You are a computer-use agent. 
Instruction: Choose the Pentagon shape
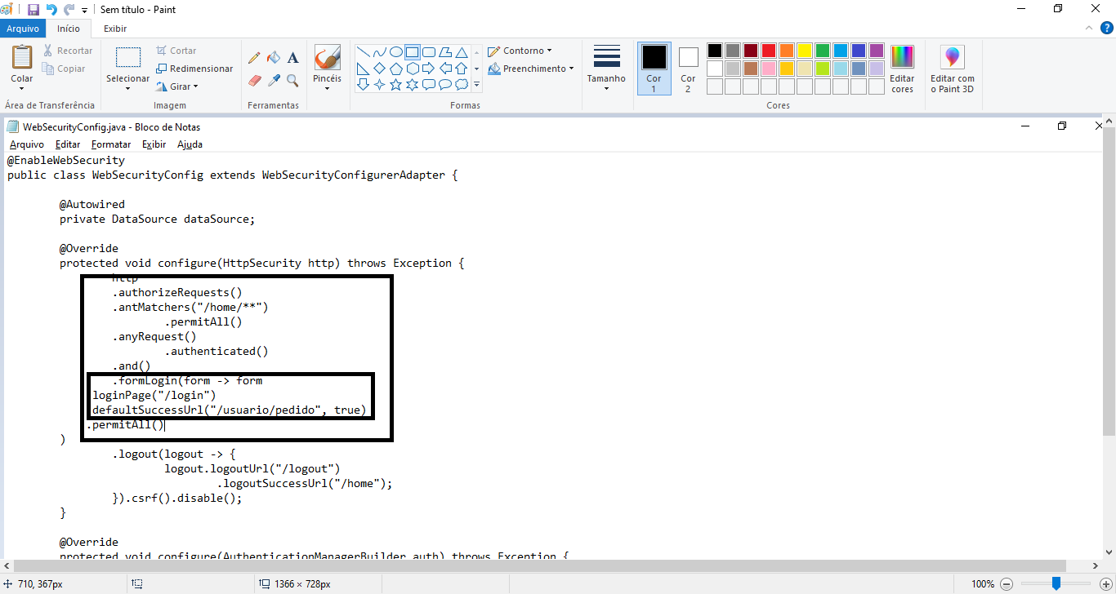396,68
